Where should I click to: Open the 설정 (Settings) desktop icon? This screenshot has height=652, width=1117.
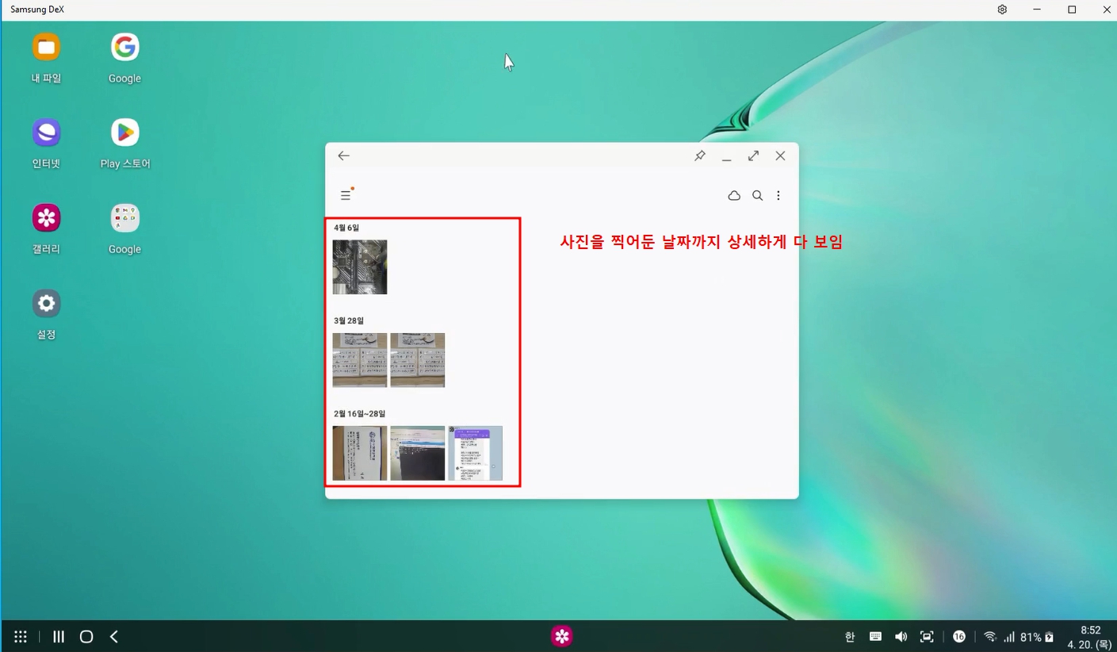47,303
